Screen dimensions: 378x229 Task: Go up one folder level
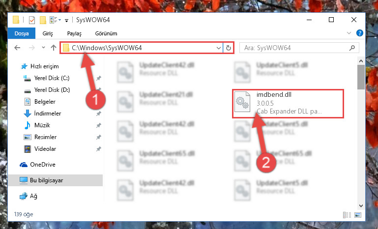(x=54, y=48)
